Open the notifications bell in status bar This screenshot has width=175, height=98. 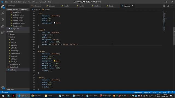[x=172, y=92]
